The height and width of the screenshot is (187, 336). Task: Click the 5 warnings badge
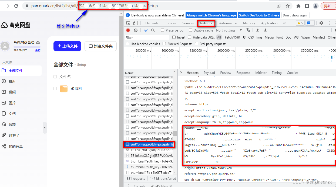coord(300,23)
